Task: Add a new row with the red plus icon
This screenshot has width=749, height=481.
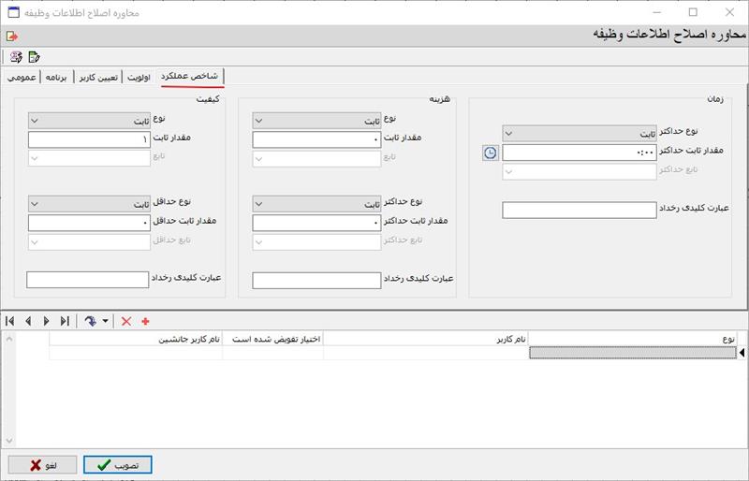Action: pyautogui.click(x=145, y=321)
